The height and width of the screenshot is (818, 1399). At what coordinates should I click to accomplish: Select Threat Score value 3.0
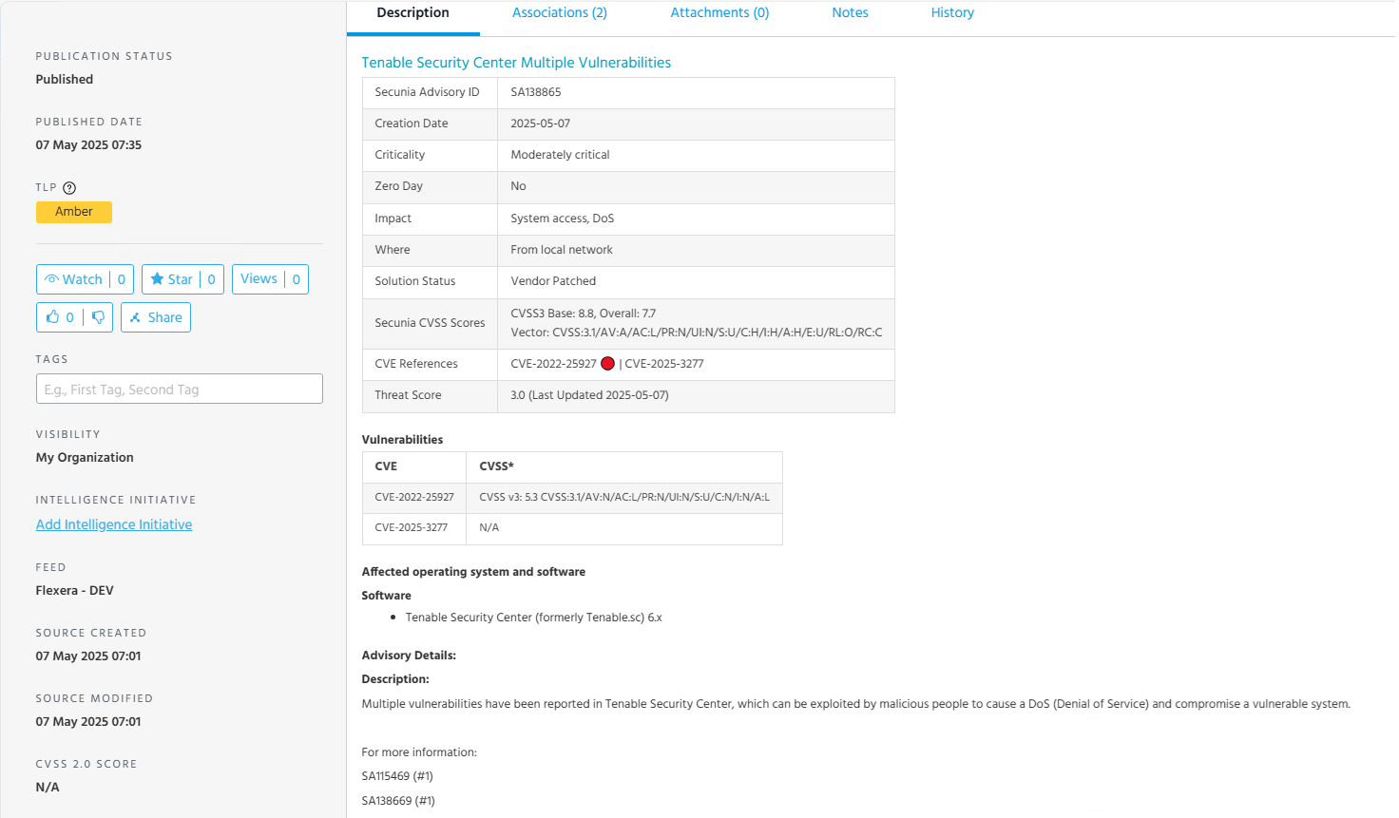[x=589, y=395]
